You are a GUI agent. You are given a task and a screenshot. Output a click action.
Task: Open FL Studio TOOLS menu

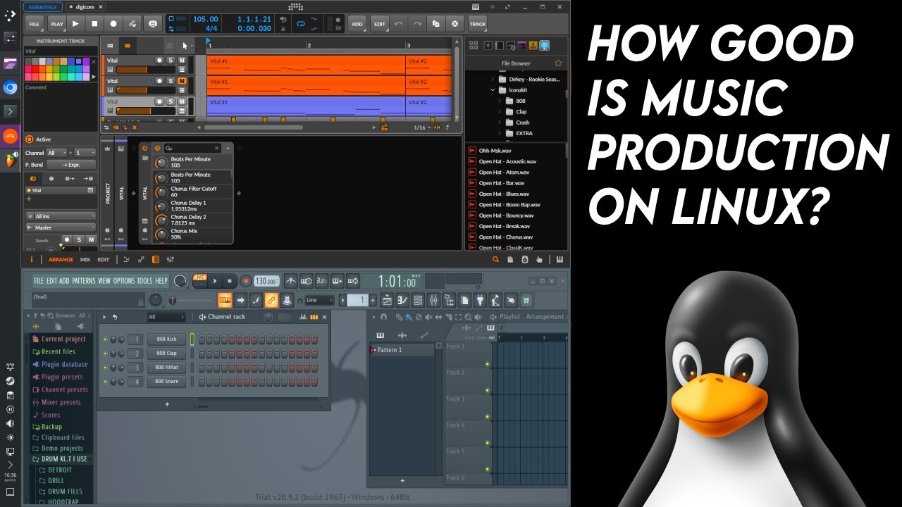point(144,281)
